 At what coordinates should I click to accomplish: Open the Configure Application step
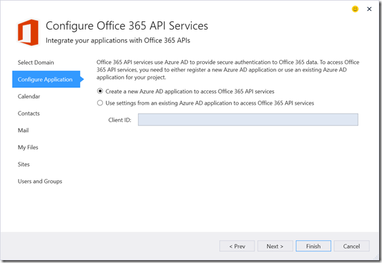(x=46, y=79)
